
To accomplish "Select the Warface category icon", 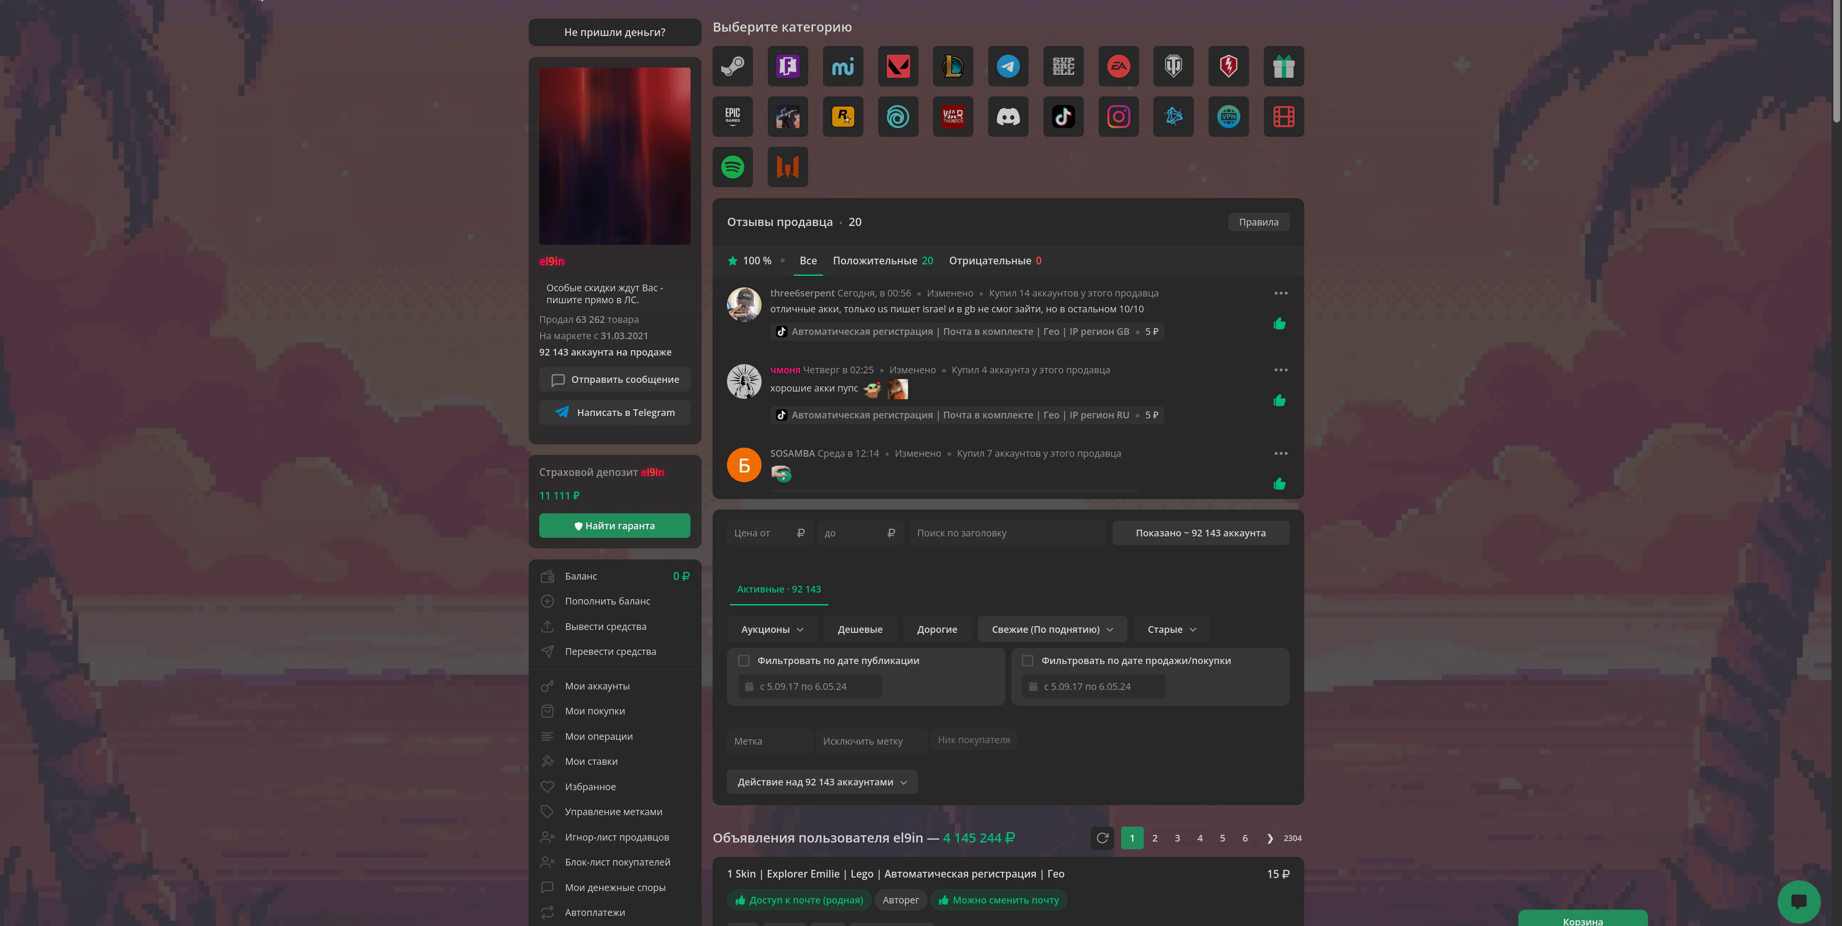I will (788, 167).
